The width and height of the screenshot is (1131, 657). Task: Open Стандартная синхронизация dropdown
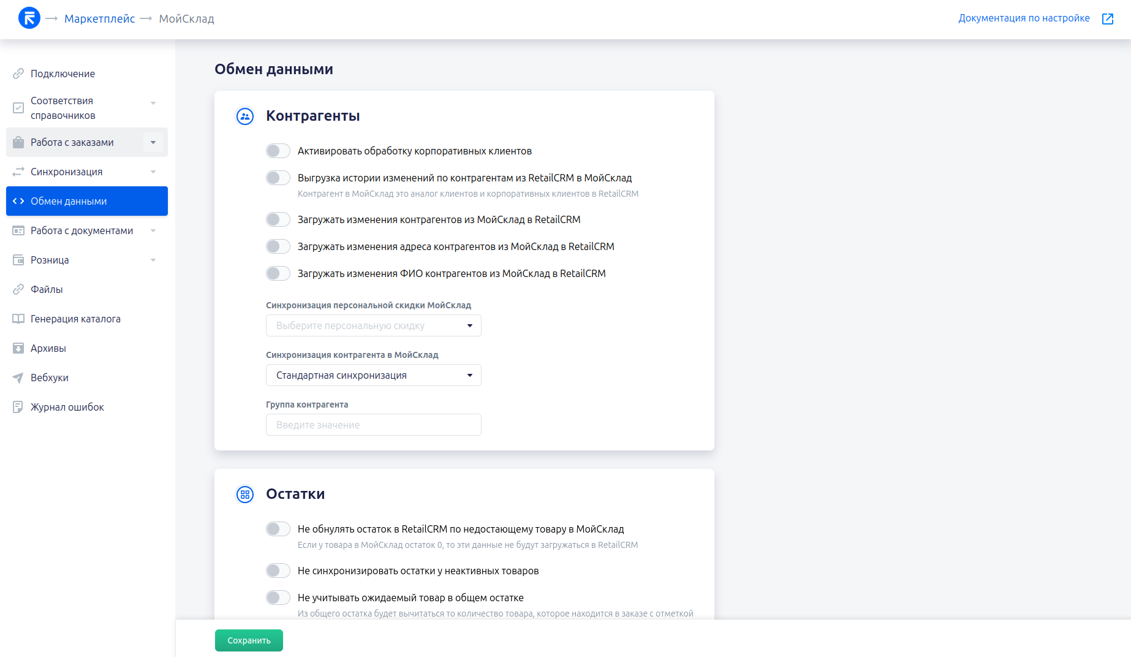tap(373, 375)
